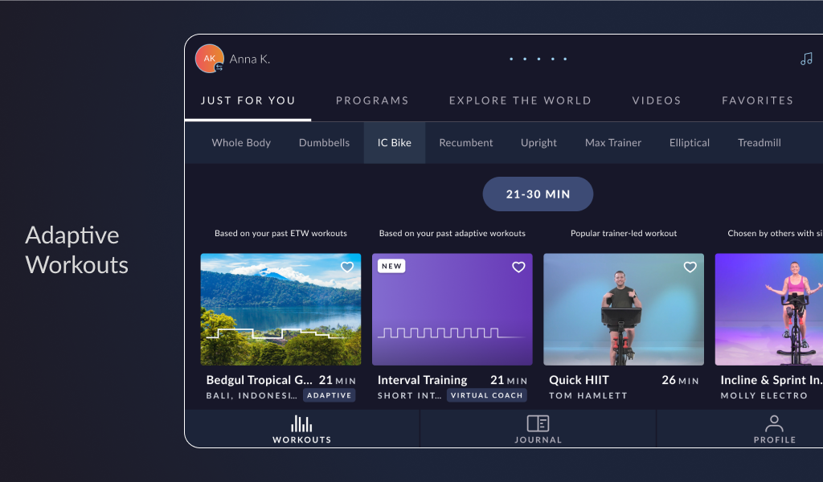Open Bedgul Tropical workout thumbnail

click(280, 309)
